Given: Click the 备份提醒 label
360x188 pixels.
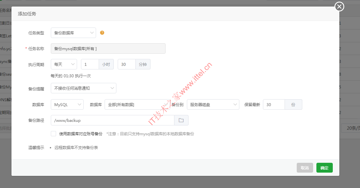Looking at the screenshot, I should point(36,89).
